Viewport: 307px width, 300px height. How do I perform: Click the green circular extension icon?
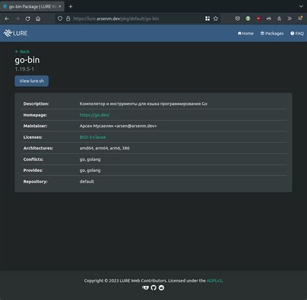[x=248, y=19]
